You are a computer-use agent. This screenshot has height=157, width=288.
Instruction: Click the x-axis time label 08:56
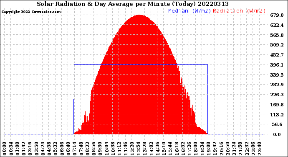coord(93,149)
